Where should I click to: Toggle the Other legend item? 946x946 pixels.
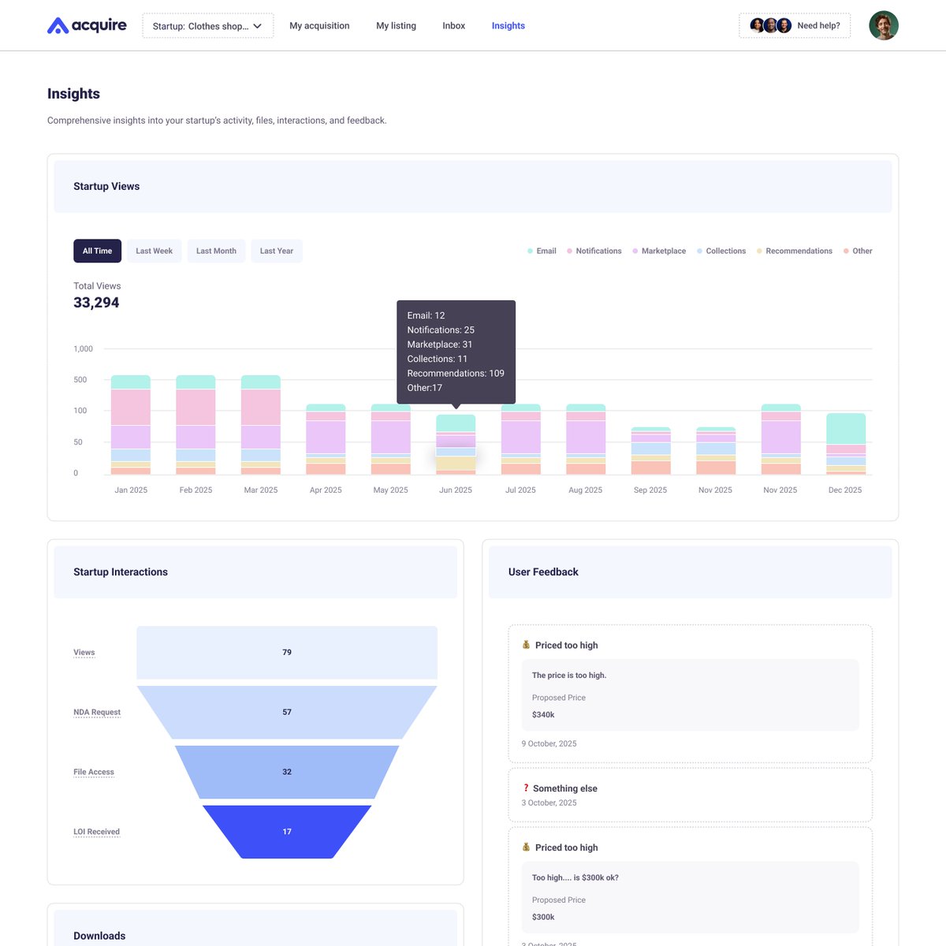(x=858, y=251)
